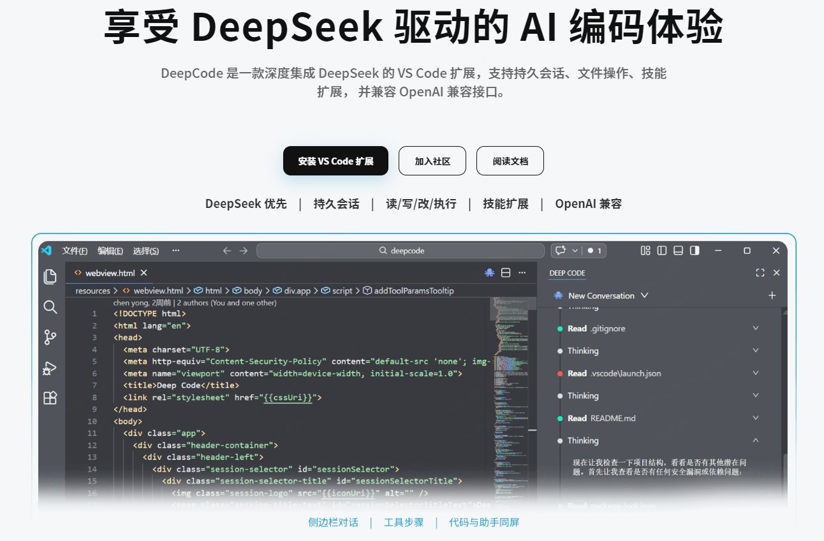The width and height of the screenshot is (824, 541).
Task: Click the 阅读文档 button
Action: coord(510,161)
